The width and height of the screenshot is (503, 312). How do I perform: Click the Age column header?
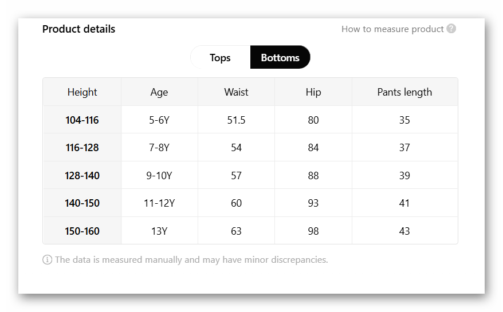click(x=159, y=92)
